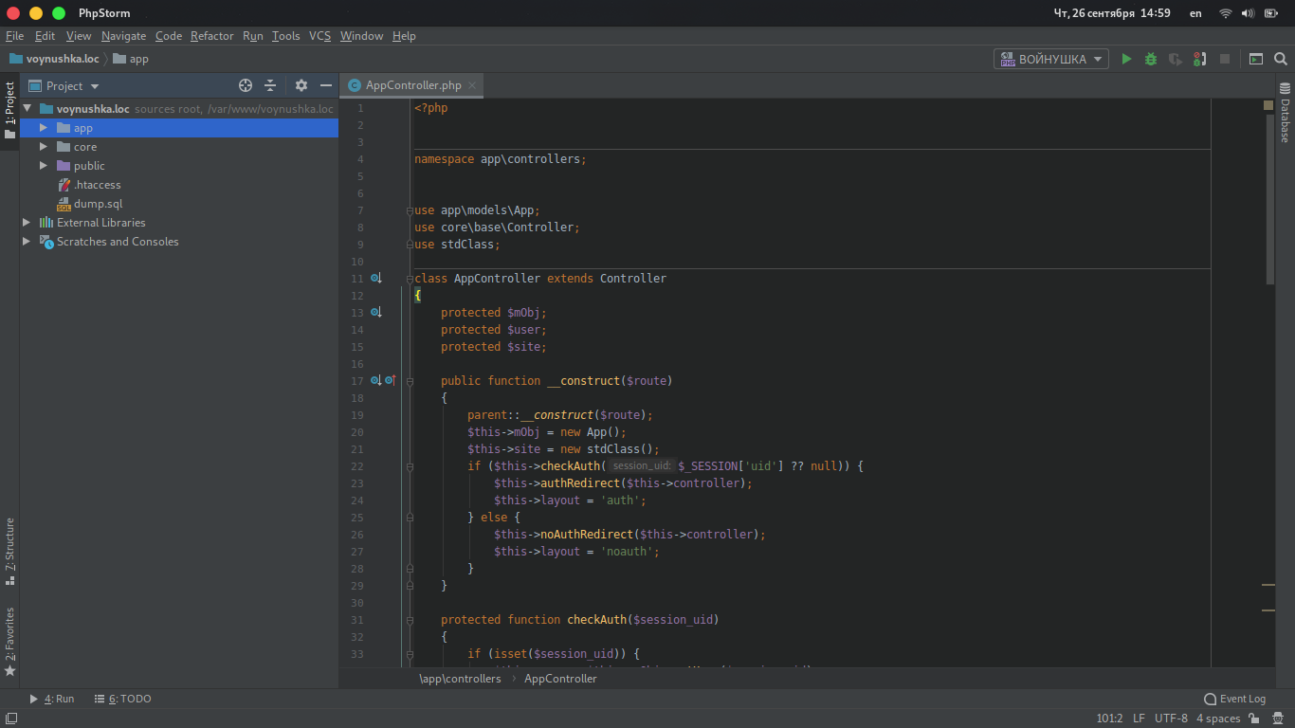Run the project with the green play button
Image resolution: width=1295 pixels, height=728 pixels.
click(x=1126, y=59)
